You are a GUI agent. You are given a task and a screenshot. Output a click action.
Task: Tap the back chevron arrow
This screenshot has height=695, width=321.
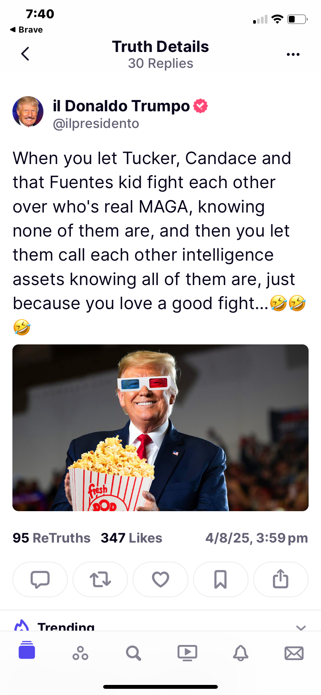(x=25, y=54)
